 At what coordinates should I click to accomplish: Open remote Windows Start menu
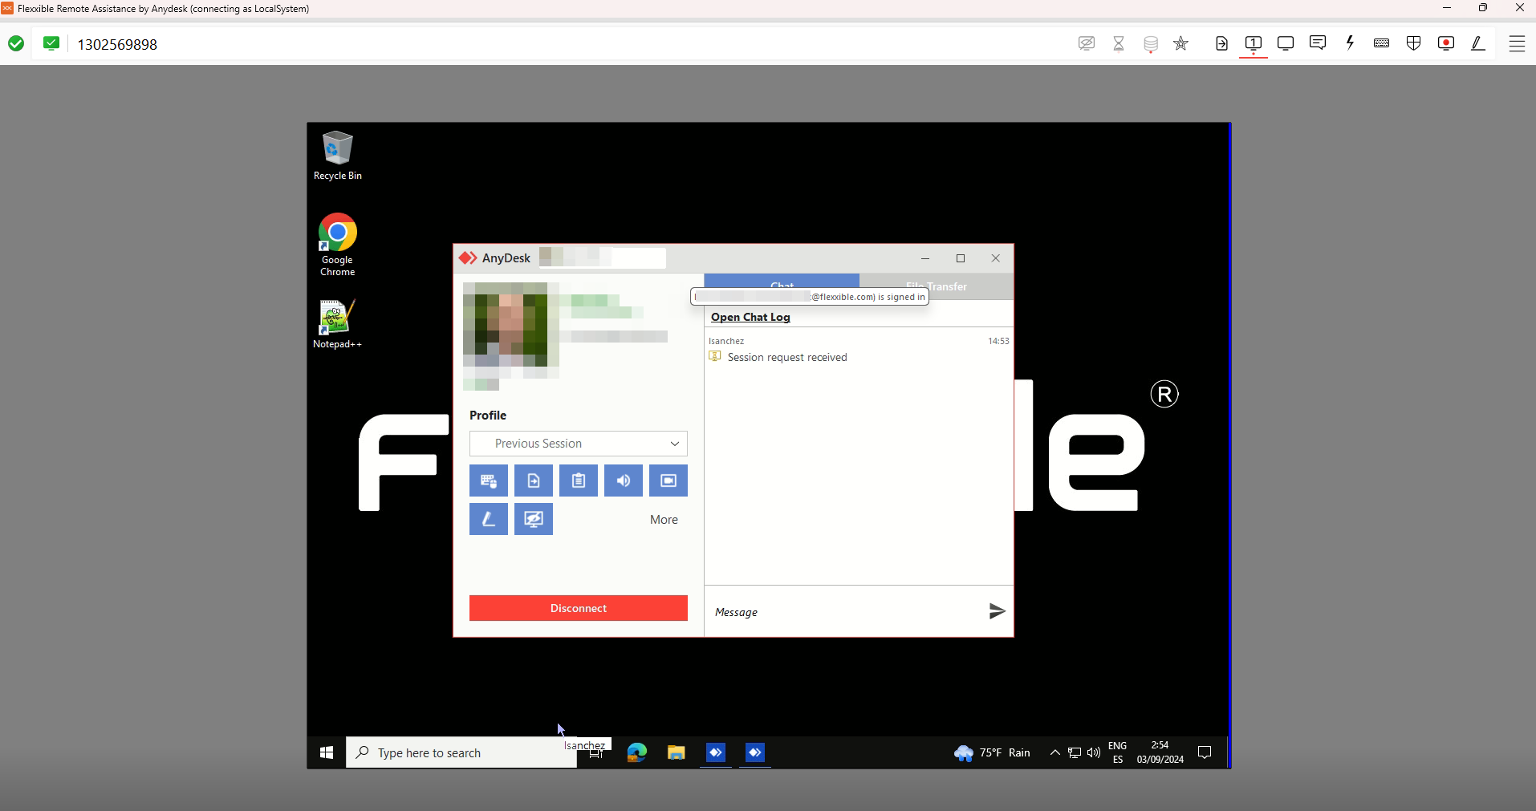point(327,752)
